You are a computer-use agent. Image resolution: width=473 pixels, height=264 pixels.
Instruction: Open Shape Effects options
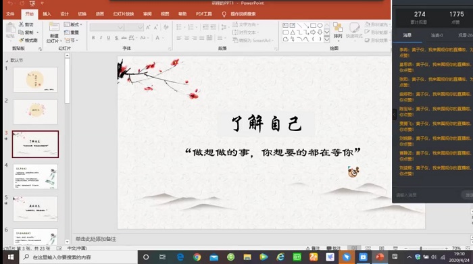click(x=377, y=40)
